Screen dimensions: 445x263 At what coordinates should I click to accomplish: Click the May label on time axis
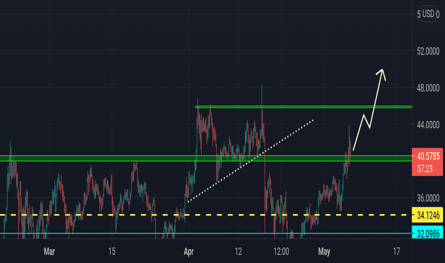tap(324, 252)
